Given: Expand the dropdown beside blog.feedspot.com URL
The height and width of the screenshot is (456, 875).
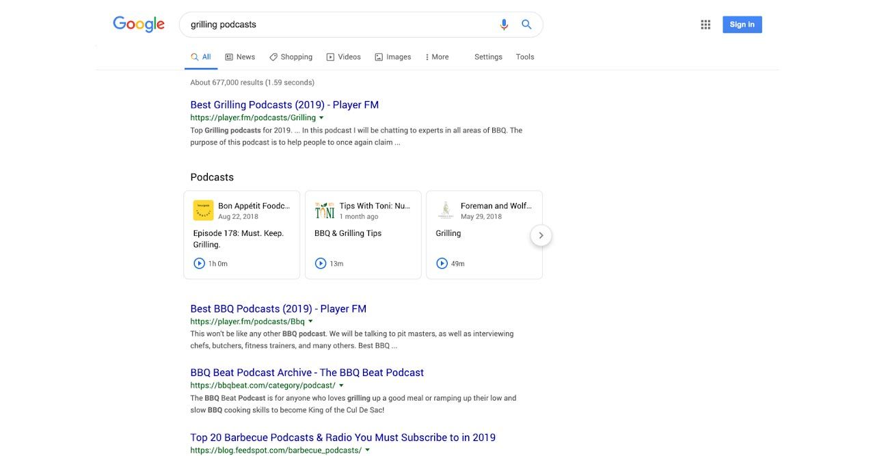Looking at the screenshot, I should (367, 450).
